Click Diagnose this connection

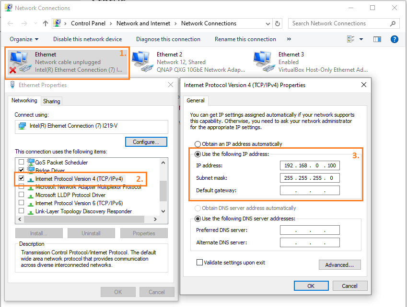(x=168, y=39)
